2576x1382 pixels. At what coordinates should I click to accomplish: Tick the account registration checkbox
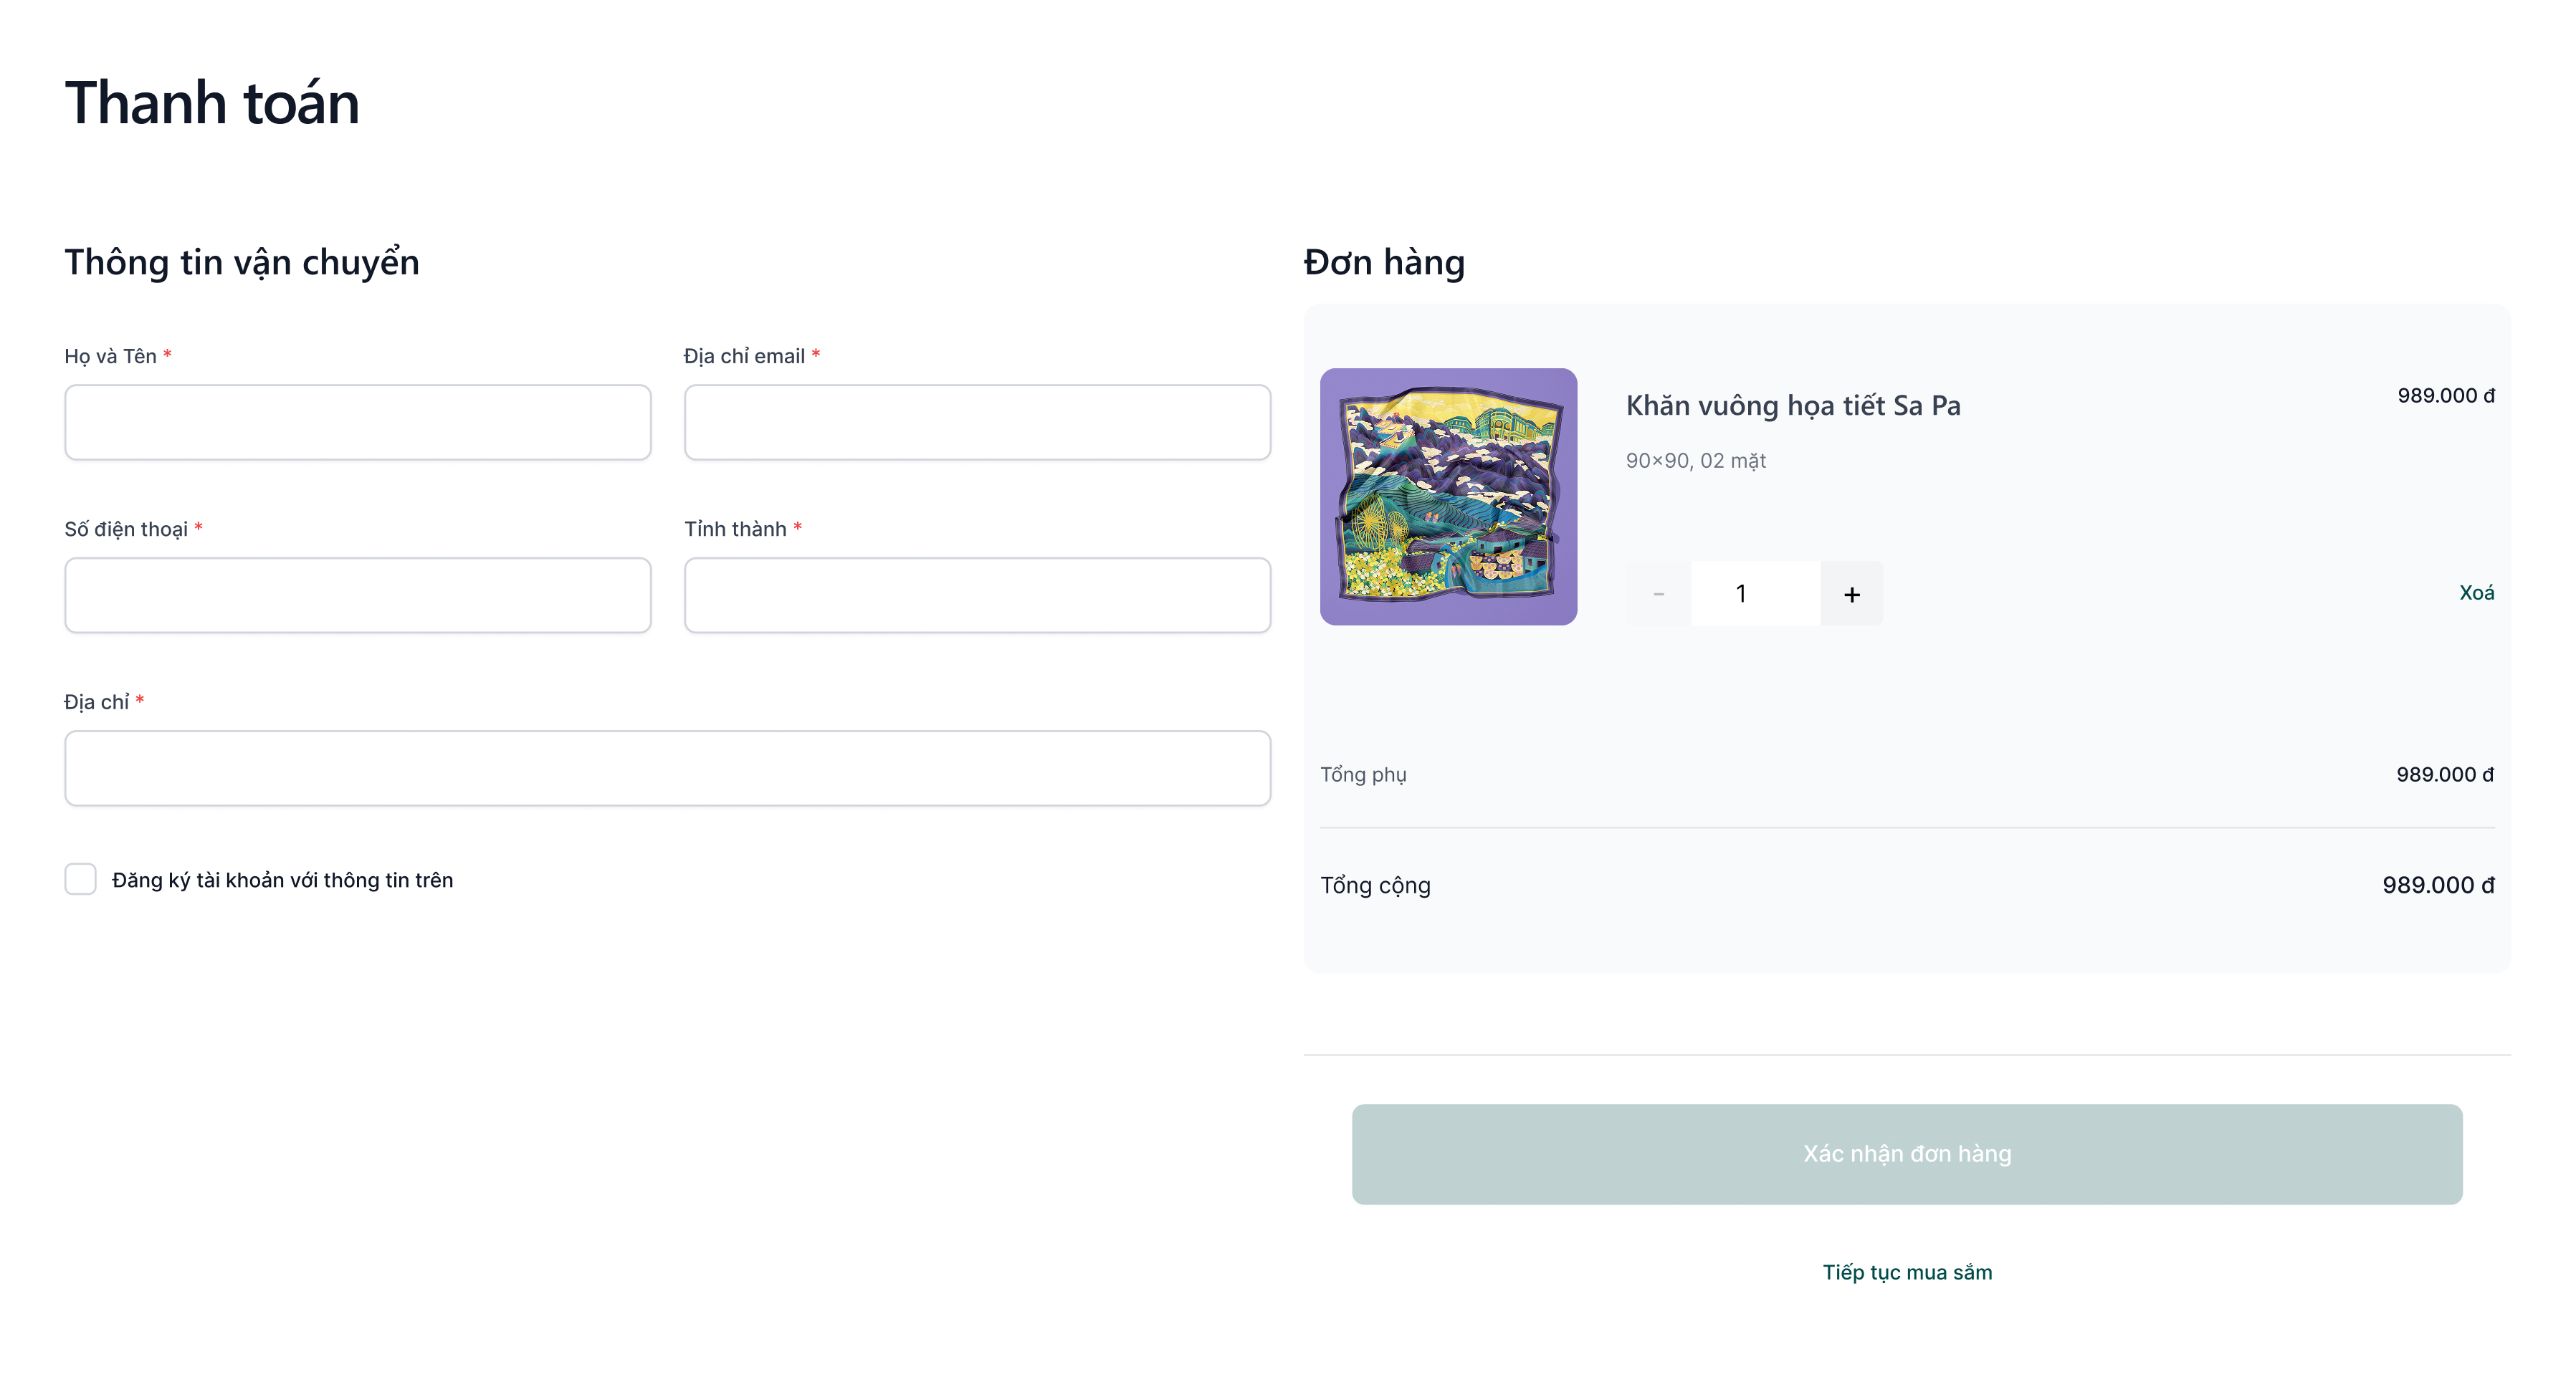[80, 879]
